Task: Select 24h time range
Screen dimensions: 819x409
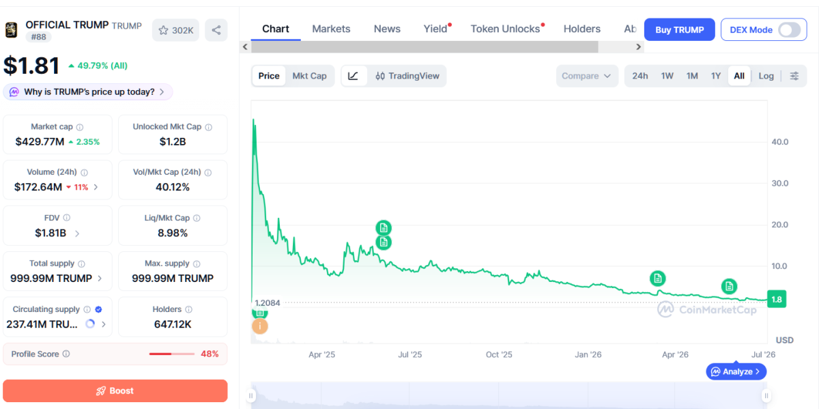Action: coord(640,76)
